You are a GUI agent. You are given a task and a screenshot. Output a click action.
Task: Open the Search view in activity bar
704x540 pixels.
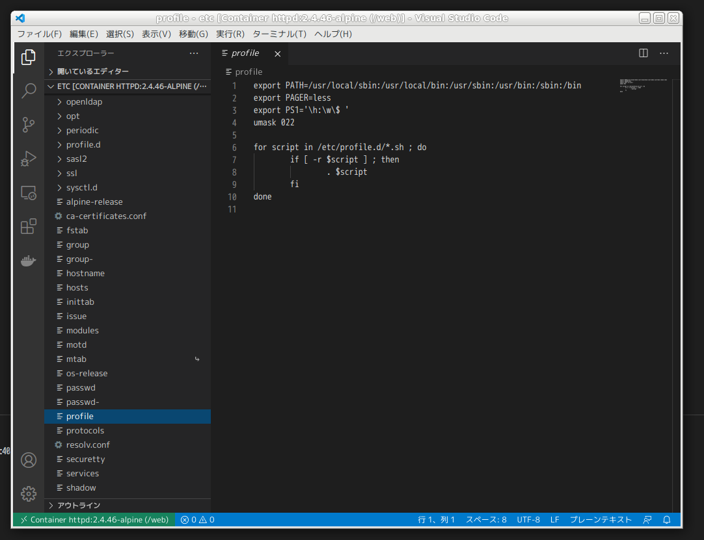[28, 91]
